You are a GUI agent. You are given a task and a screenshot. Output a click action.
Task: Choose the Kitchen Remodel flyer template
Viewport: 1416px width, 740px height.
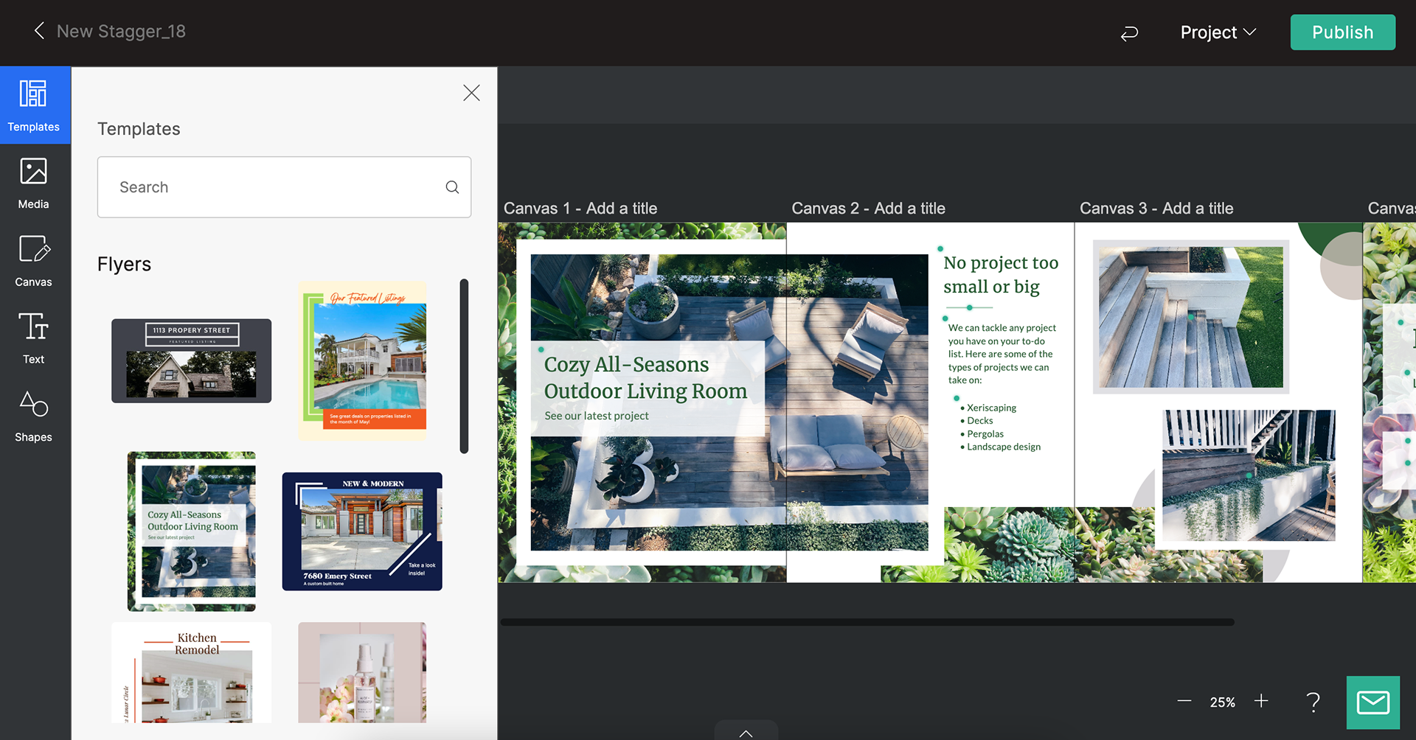[192, 672]
